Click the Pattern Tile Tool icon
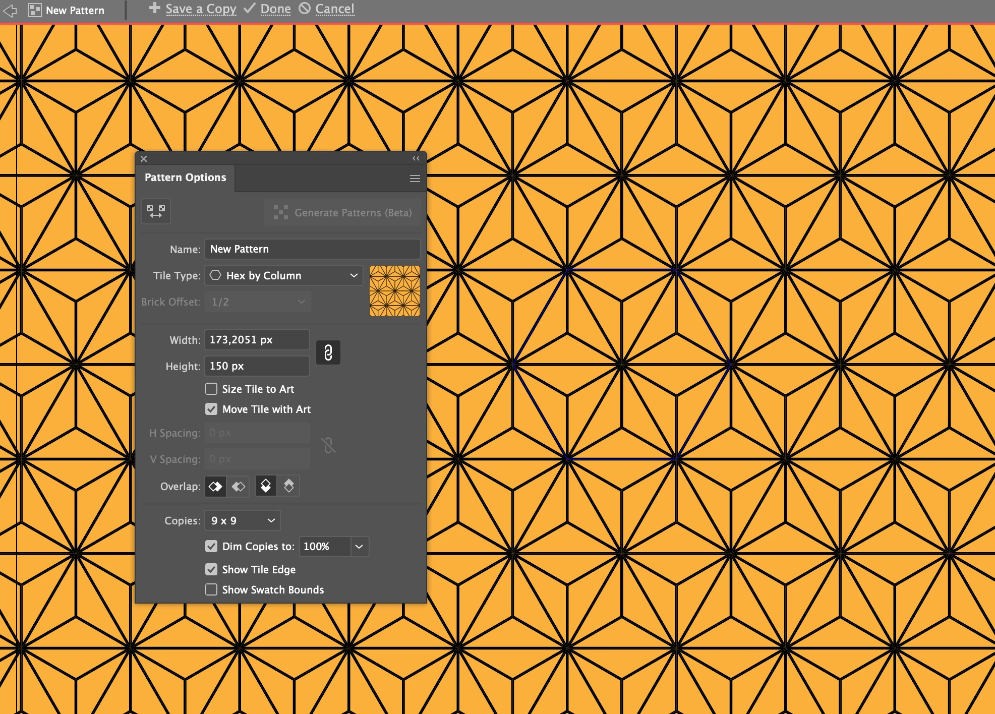The height and width of the screenshot is (714, 995). point(155,211)
